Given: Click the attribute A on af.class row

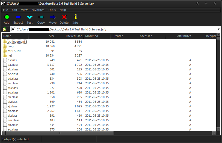Looking at the screenshot, I should click(x=190, y=88).
